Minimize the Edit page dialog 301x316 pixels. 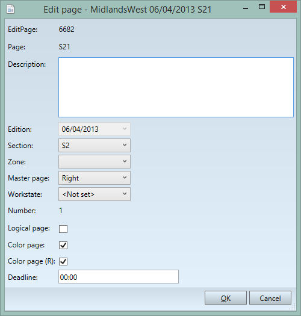pyautogui.click(x=246, y=8)
